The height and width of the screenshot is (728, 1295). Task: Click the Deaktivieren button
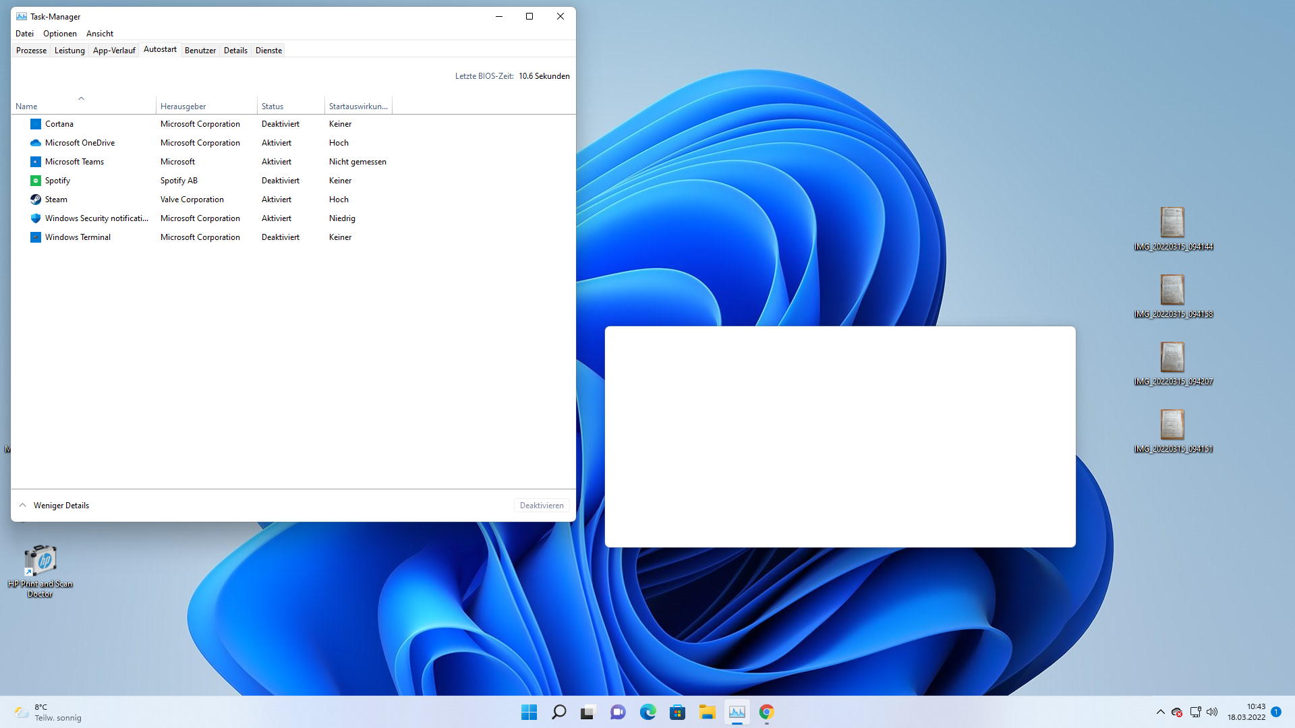click(x=541, y=506)
